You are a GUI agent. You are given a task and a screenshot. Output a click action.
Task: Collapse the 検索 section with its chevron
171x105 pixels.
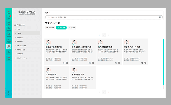point(50,13)
